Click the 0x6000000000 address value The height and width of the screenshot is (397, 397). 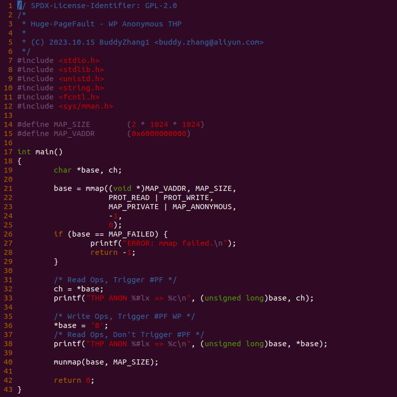click(x=159, y=134)
